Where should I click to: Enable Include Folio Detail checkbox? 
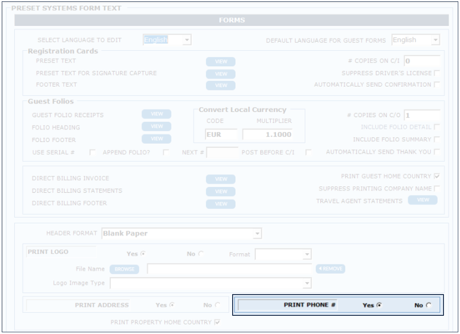[437, 127]
